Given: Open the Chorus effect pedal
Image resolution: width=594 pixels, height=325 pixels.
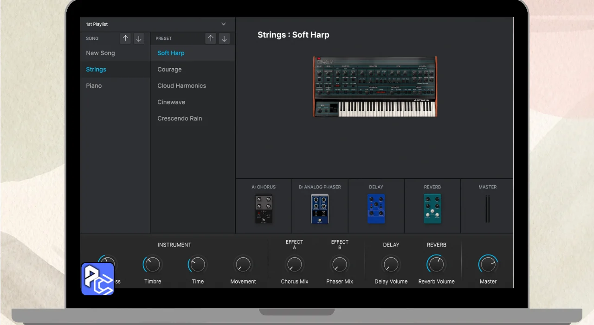Looking at the screenshot, I should point(264,208).
